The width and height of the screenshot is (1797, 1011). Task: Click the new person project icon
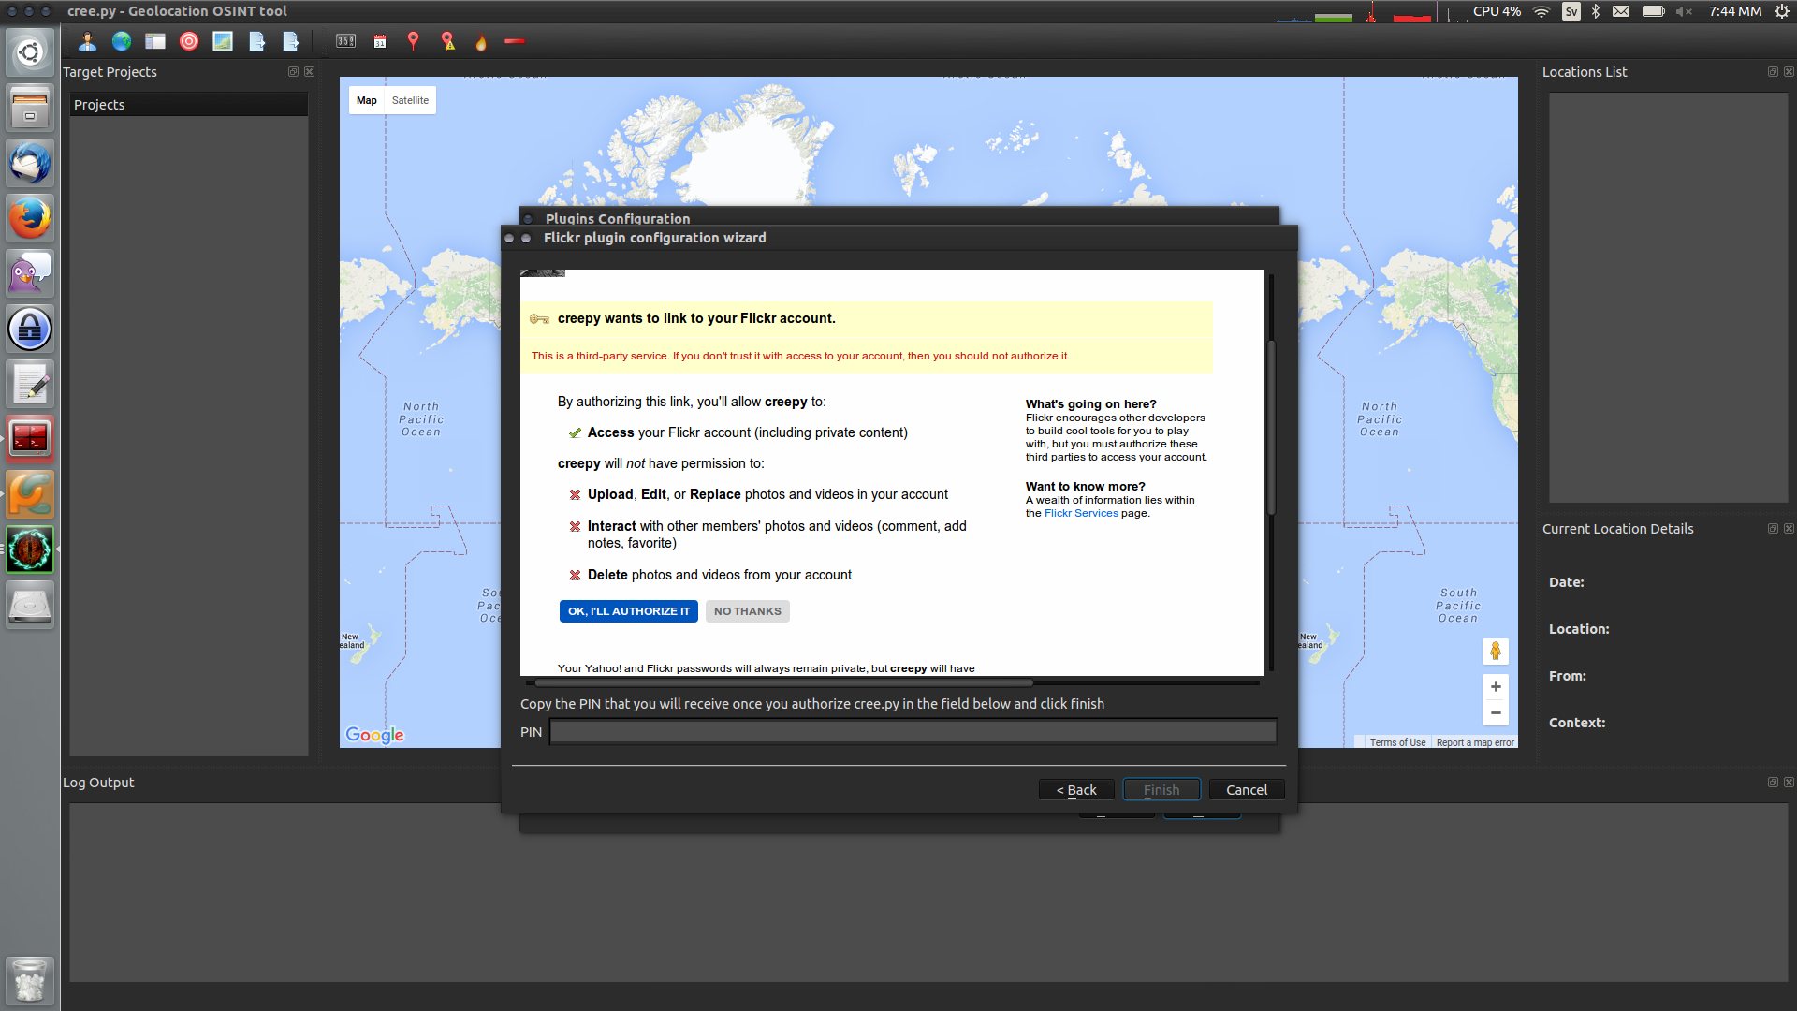(87, 41)
